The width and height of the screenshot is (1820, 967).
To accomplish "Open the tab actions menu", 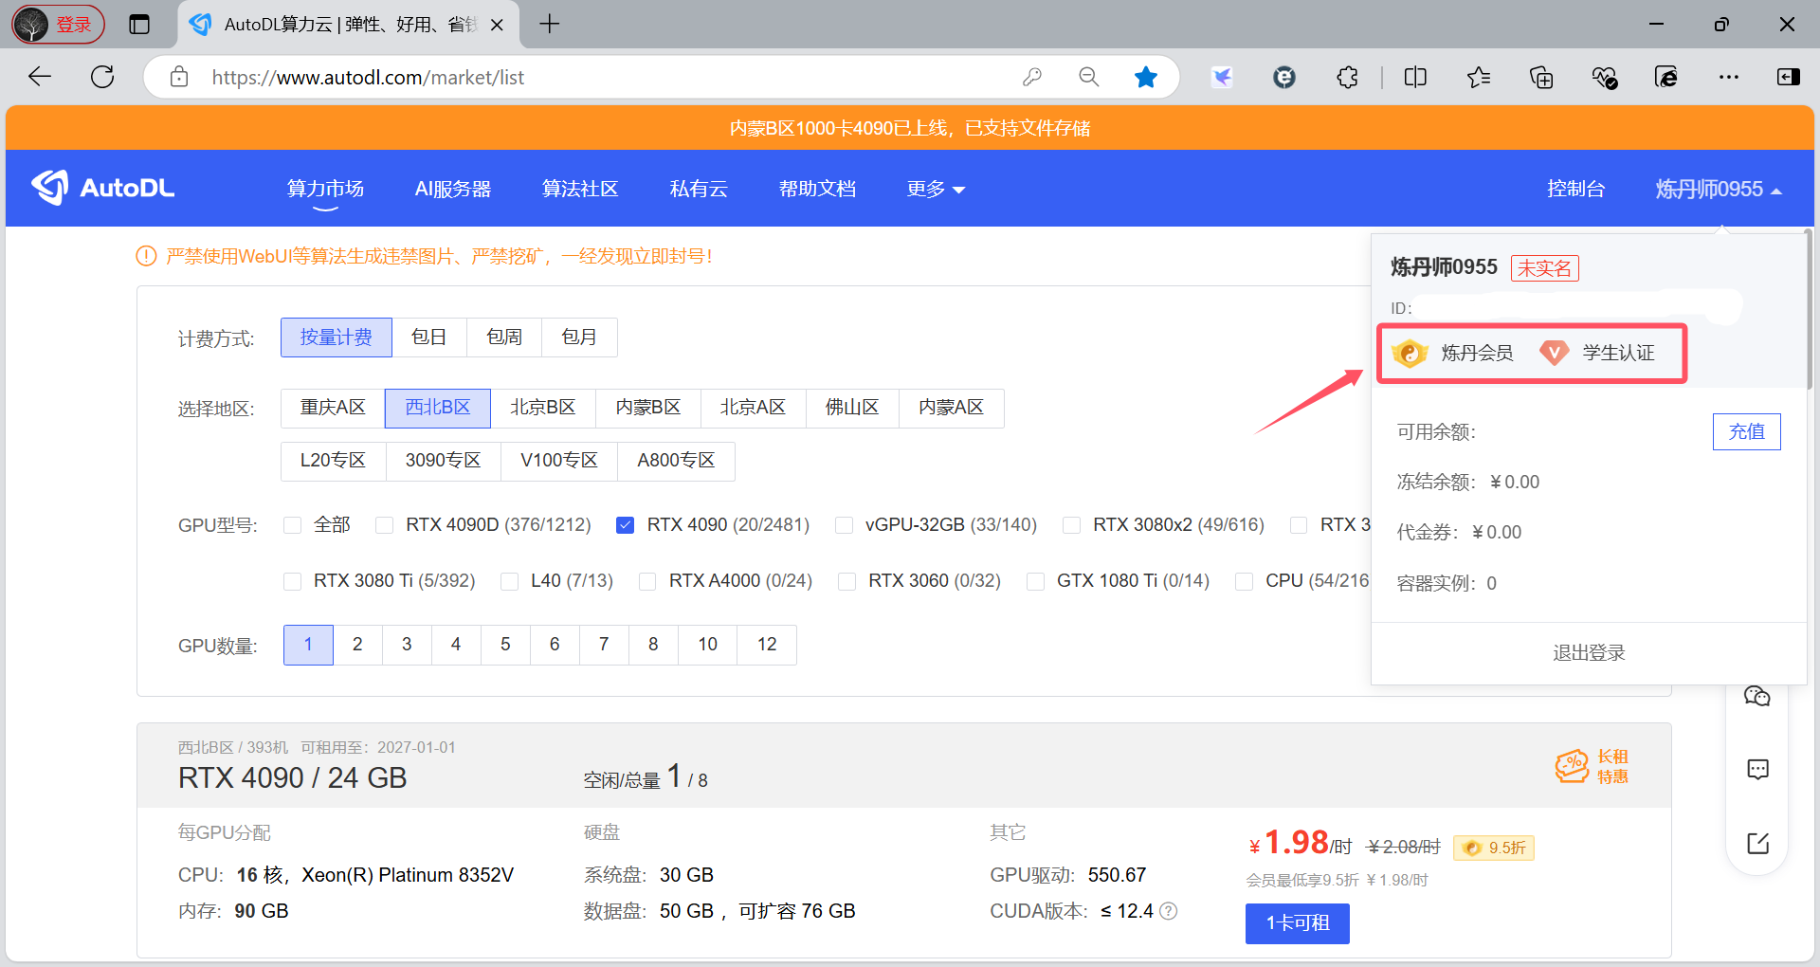I will tap(139, 25).
